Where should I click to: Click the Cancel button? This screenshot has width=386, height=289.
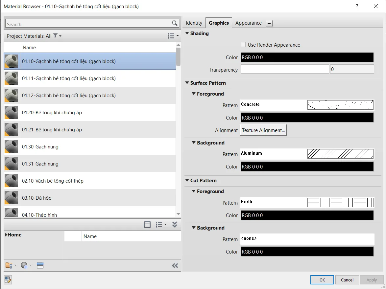(x=347, y=280)
